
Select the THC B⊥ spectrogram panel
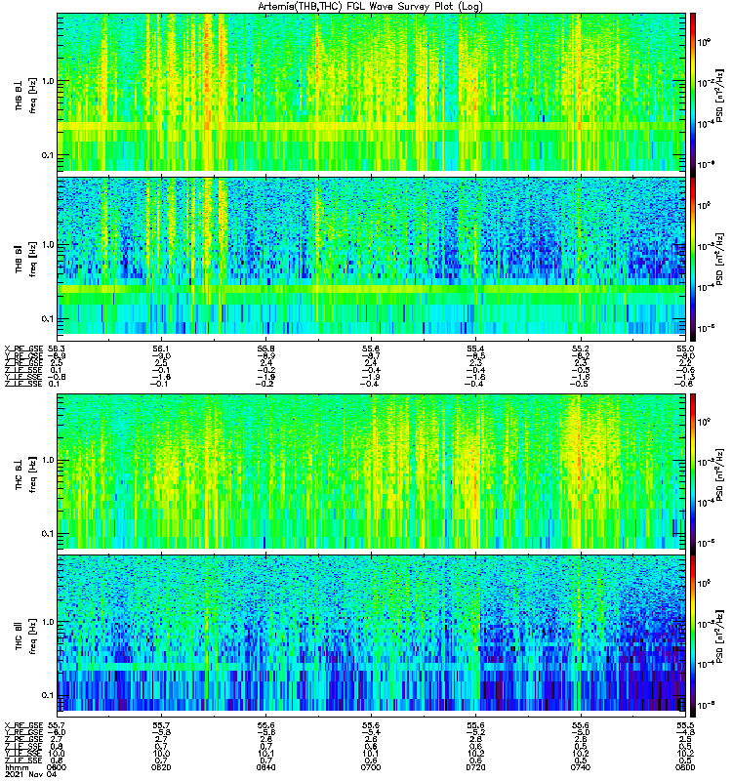click(372, 472)
